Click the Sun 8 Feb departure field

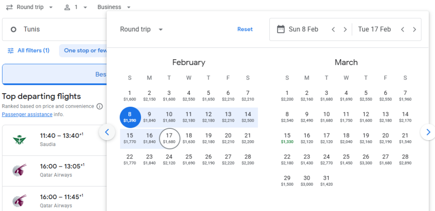[303, 29]
